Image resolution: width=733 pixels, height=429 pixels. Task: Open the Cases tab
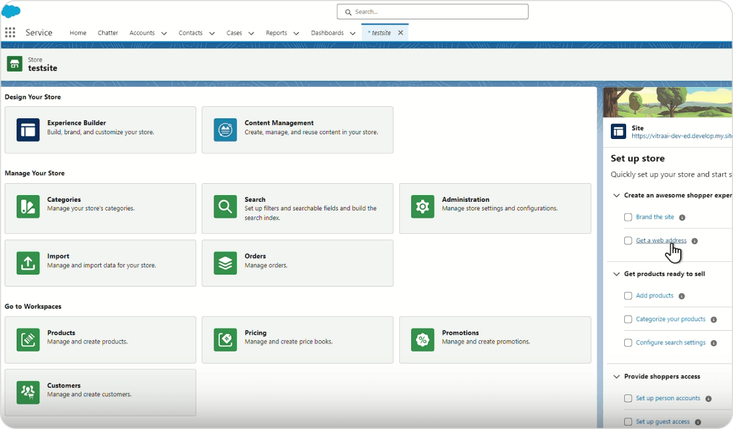pos(234,33)
